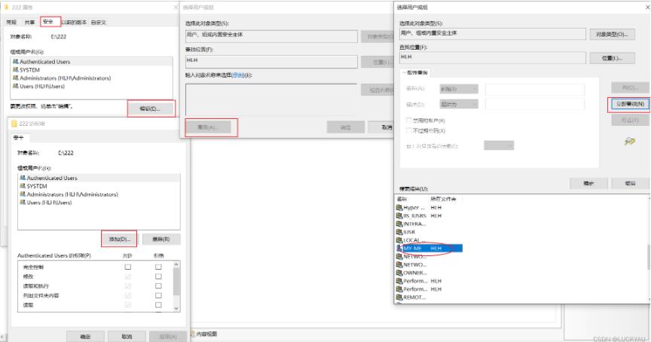Tick Deny checkbox for 读取 permission
Viewport: 651px width, 342px height.
coord(158,305)
